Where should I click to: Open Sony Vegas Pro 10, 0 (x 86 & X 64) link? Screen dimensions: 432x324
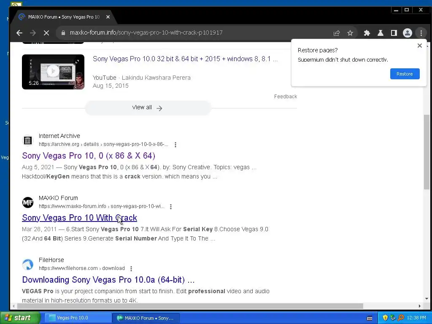(89, 156)
